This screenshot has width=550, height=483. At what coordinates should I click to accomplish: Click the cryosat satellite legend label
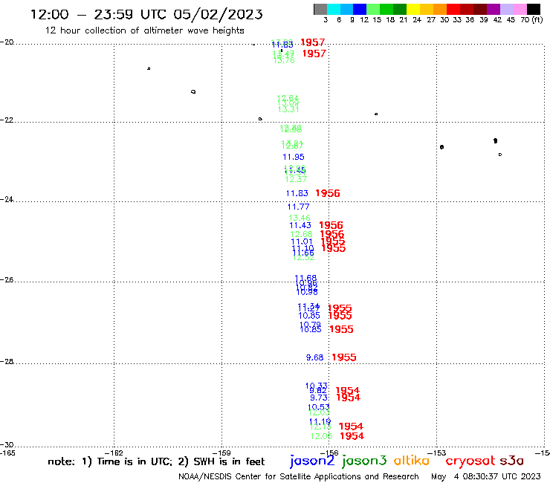[x=470, y=461]
